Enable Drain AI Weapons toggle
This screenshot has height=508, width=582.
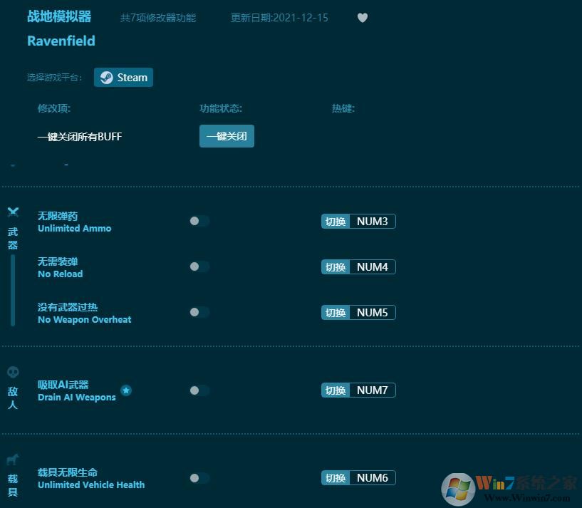pyautogui.click(x=199, y=390)
